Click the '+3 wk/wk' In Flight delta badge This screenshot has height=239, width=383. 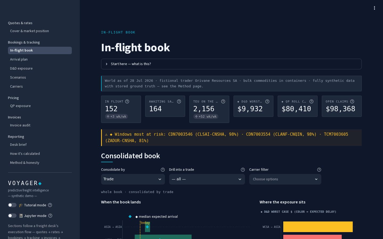coord(116,117)
